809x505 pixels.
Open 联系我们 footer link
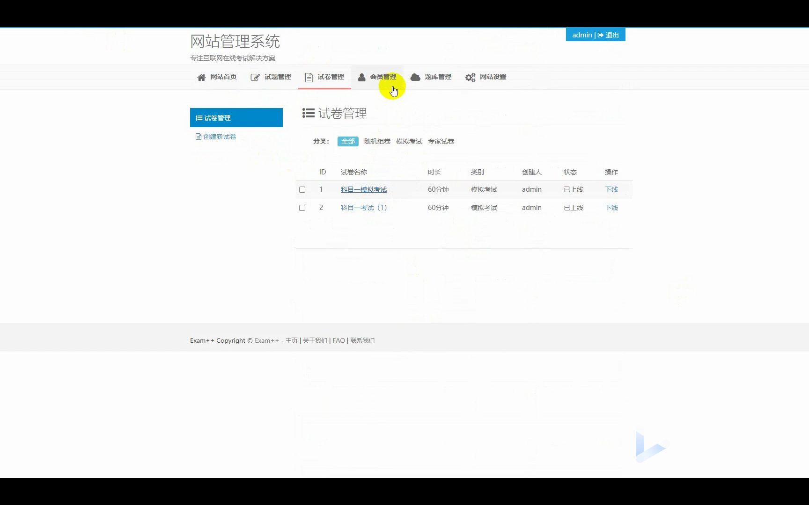tap(362, 340)
